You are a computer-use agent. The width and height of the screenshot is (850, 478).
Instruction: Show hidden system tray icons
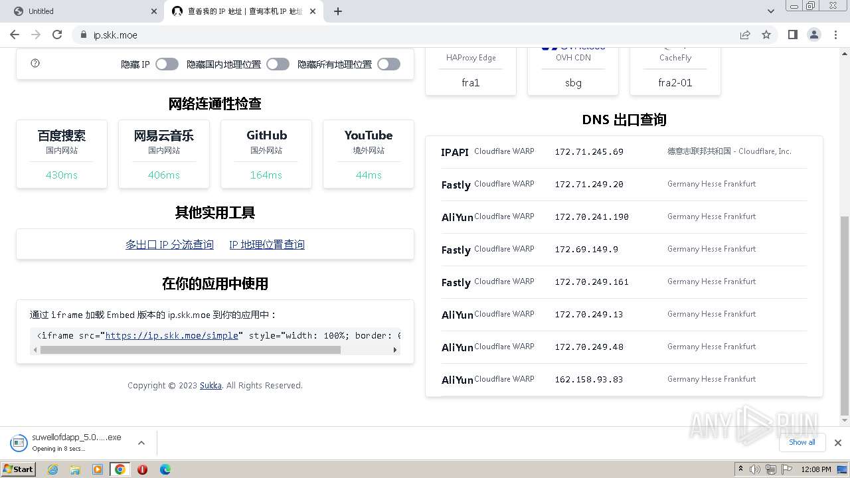[741, 469]
